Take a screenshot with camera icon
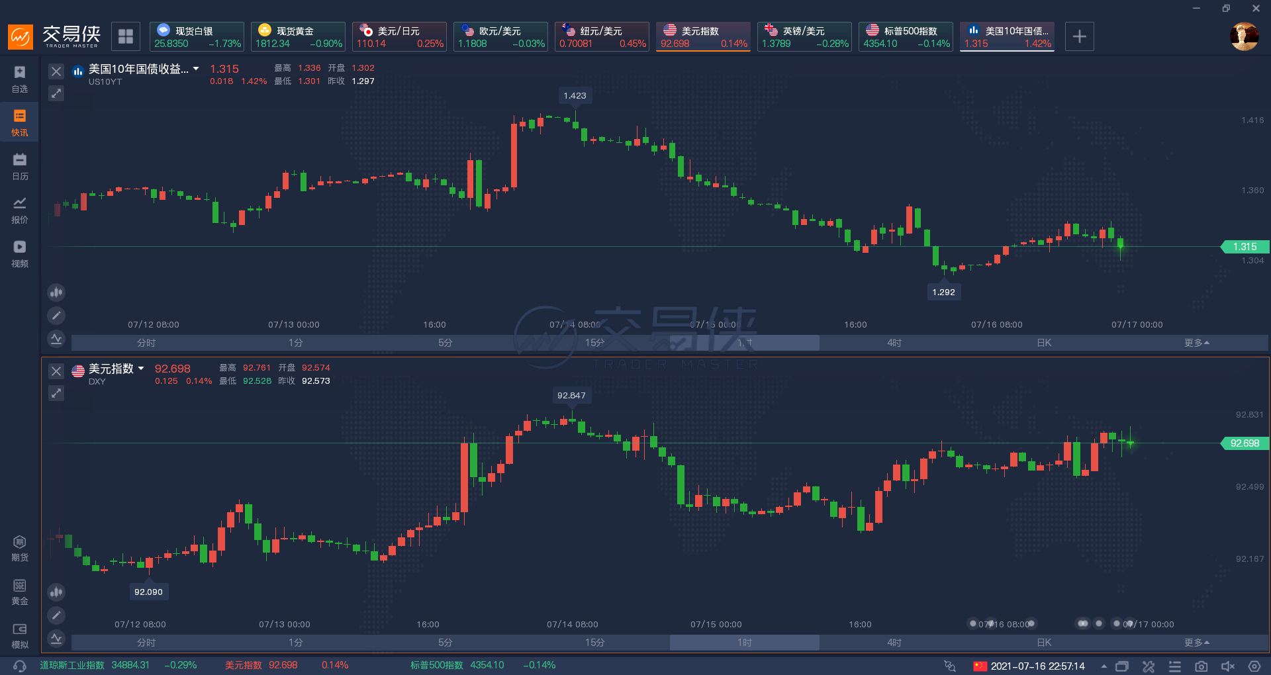The width and height of the screenshot is (1271, 675). [1201, 666]
